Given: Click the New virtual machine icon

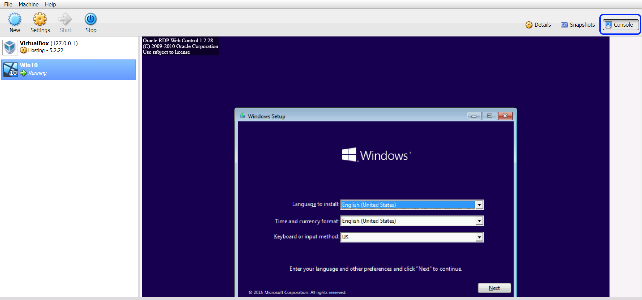Looking at the screenshot, I should click(15, 19).
